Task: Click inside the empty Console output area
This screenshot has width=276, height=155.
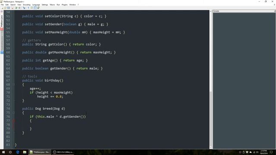Action: pos(244,81)
